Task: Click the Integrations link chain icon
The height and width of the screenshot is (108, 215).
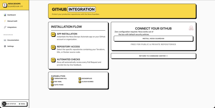Action: pos(5,27)
